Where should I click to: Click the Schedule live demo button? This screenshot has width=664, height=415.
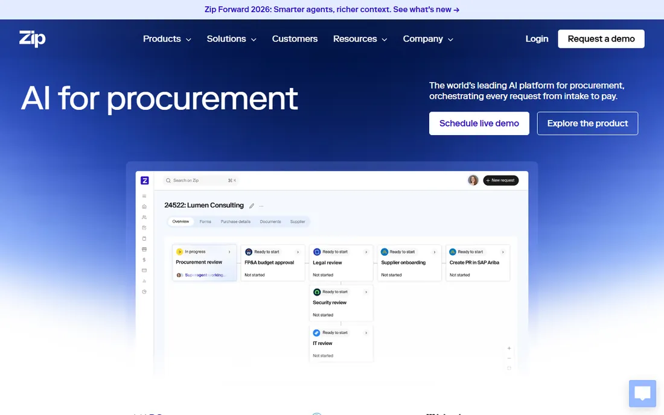point(479,124)
